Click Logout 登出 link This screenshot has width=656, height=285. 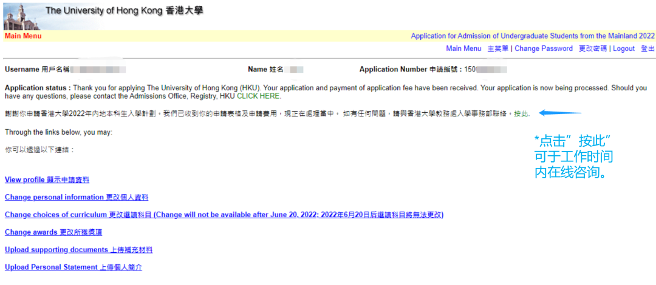click(634, 49)
